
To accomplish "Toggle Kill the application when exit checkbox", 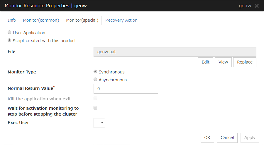I will point(95,99).
